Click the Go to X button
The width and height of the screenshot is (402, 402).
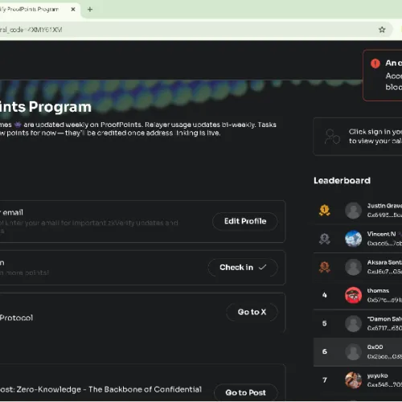point(252,312)
